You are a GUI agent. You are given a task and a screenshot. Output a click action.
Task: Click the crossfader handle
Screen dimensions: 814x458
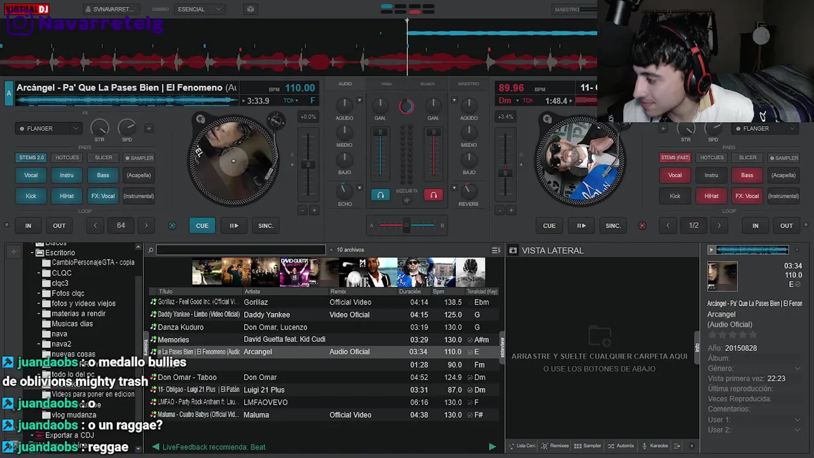coord(406,225)
